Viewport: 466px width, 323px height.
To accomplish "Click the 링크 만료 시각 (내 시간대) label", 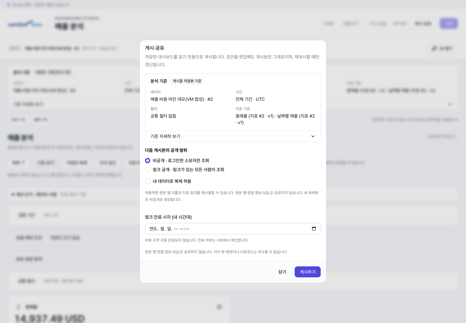I will 168,217.
